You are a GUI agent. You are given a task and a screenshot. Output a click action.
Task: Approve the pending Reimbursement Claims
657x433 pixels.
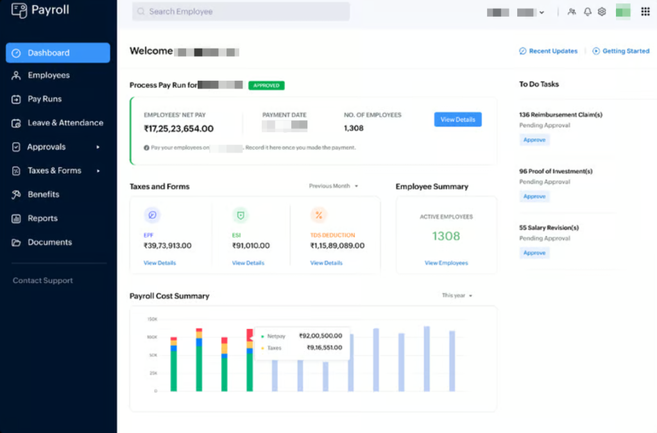(x=534, y=140)
